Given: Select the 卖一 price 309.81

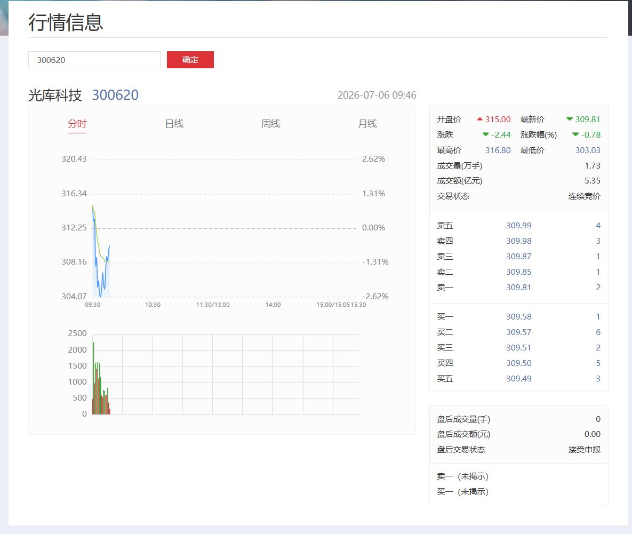Looking at the screenshot, I should coord(519,288).
